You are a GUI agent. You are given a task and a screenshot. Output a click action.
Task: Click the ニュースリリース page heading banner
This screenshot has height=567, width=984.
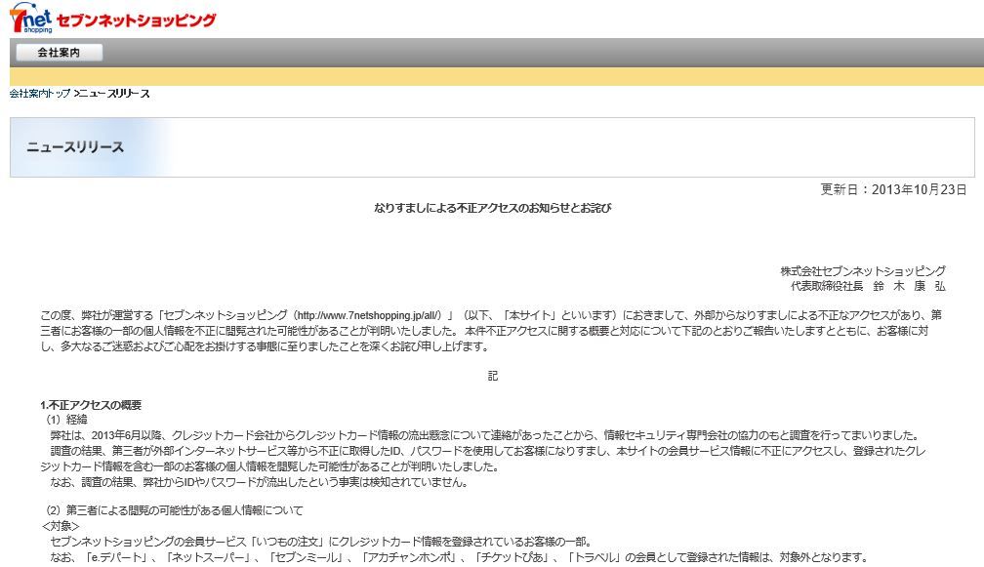(x=73, y=147)
